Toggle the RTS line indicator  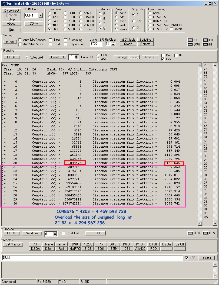(205, 233)
